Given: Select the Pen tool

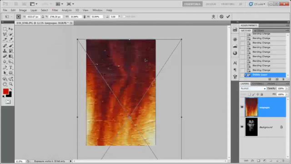Looking at the screenshot, I should (5, 67).
